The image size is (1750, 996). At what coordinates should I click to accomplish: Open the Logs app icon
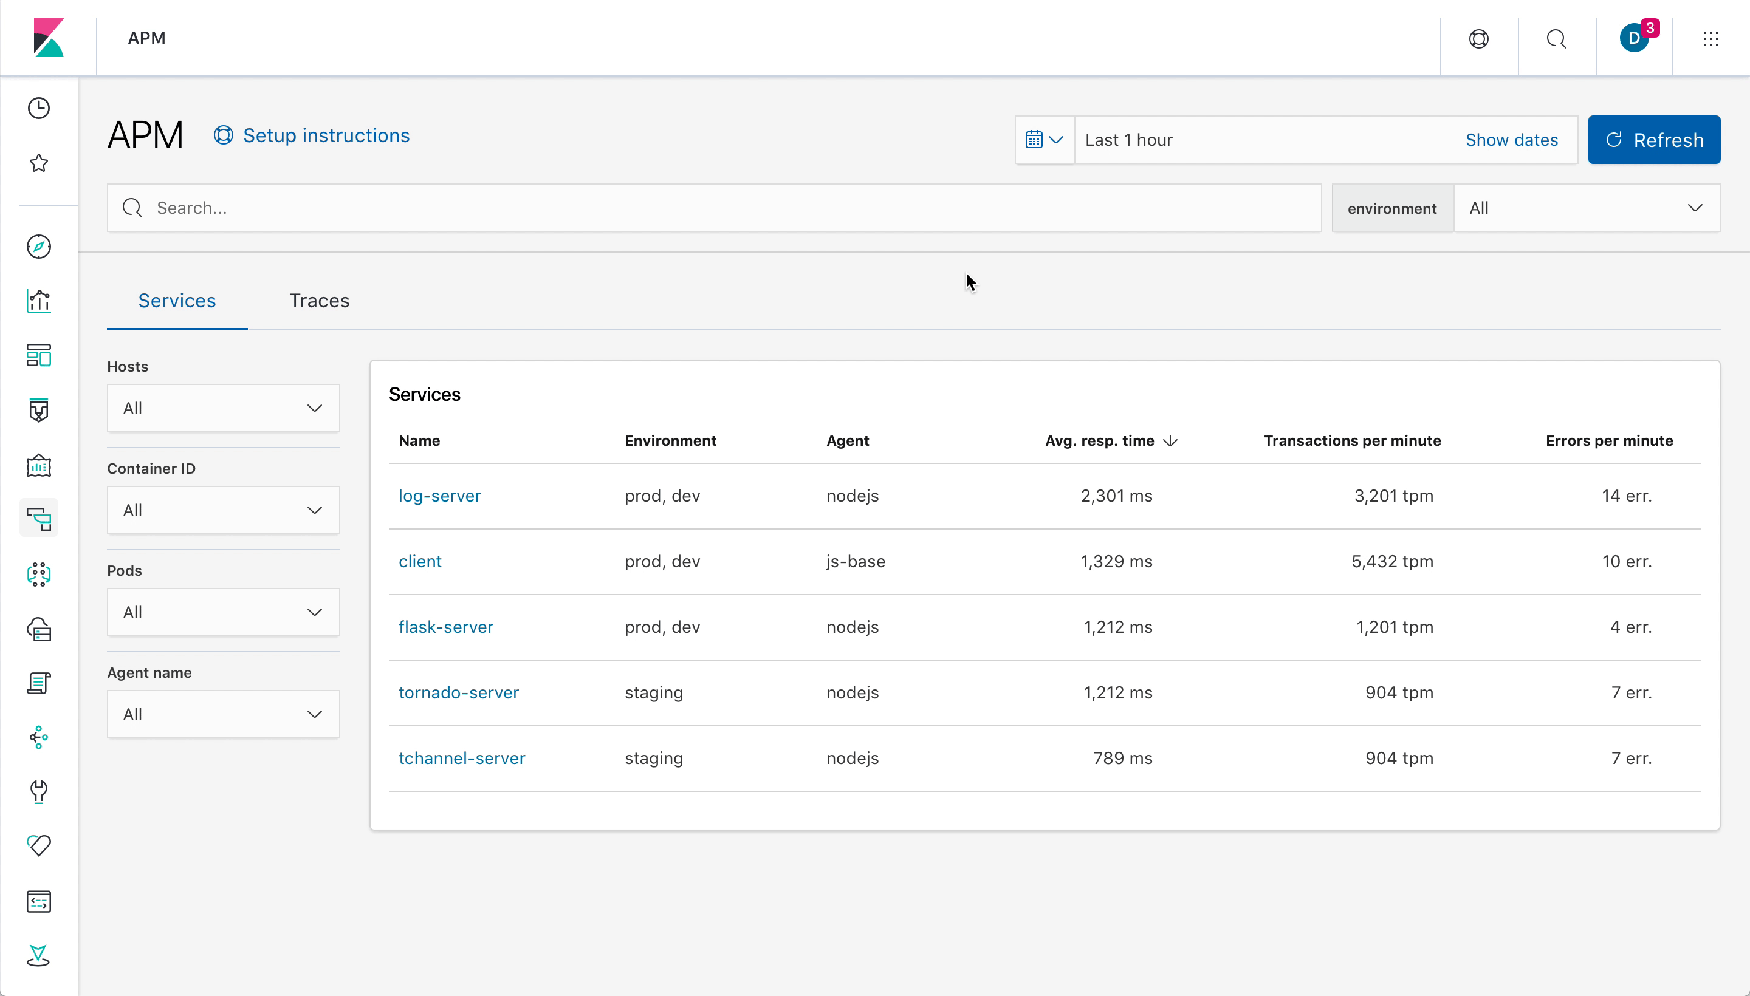pyautogui.click(x=39, y=683)
